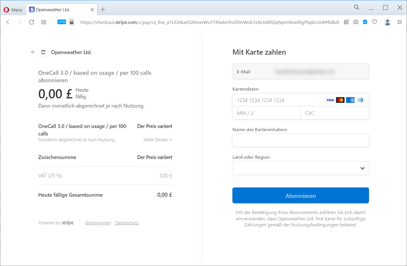
Task: Click 'Dann monatlich abgerechnet je nach Nutzung.' text
Action: tap(91, 106)
